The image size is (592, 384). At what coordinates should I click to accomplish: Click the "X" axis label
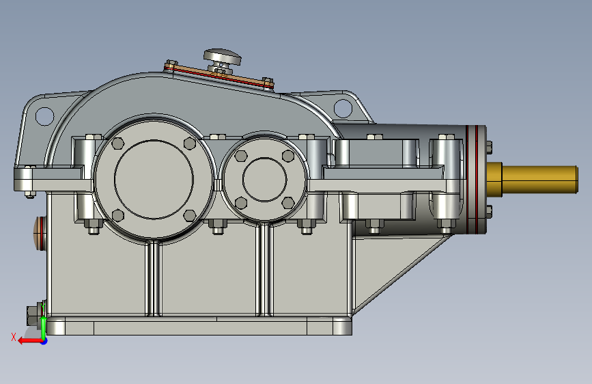14,337
